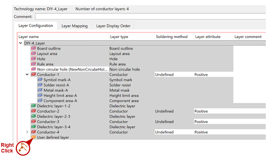This screenshot has width=270, height=157.
Task: Select the Board outline layer icon
Action: click(33, 48)
